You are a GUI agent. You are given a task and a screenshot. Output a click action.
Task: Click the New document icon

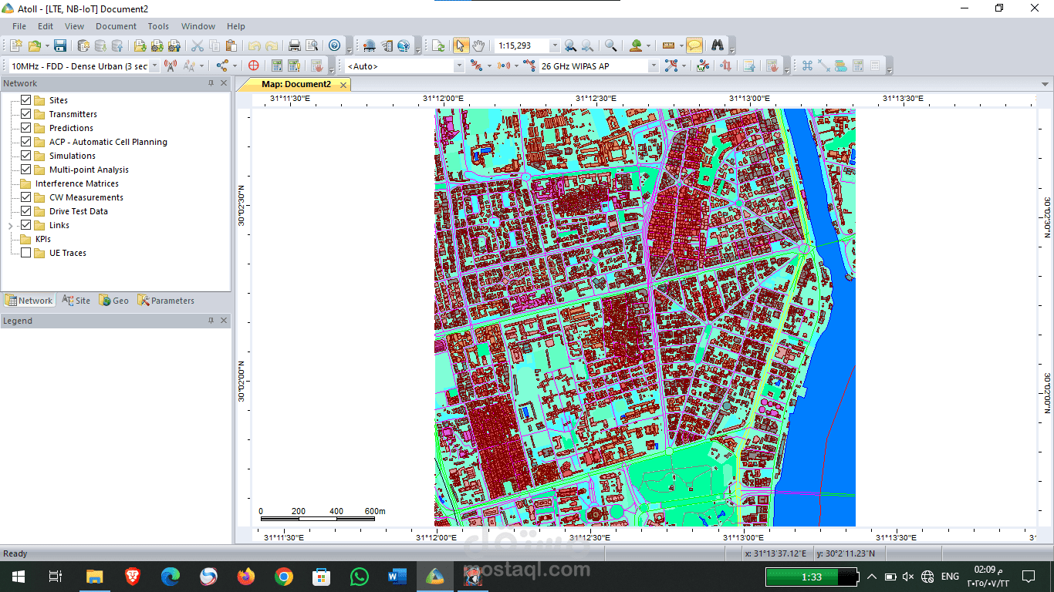[16, 45]
